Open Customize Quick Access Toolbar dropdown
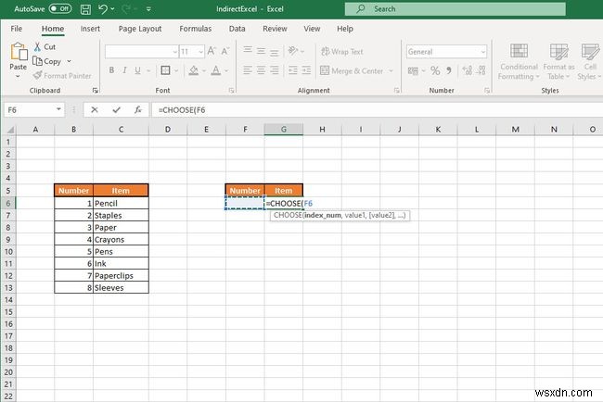Screen dimensions: 603x402 click(148, 9)
